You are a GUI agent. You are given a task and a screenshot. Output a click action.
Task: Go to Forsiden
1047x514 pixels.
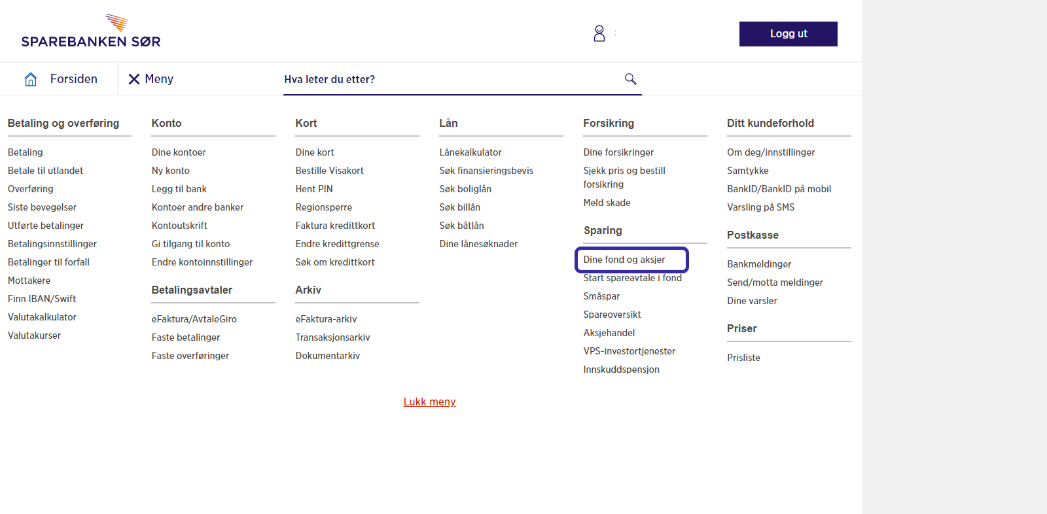coord(74,79)
